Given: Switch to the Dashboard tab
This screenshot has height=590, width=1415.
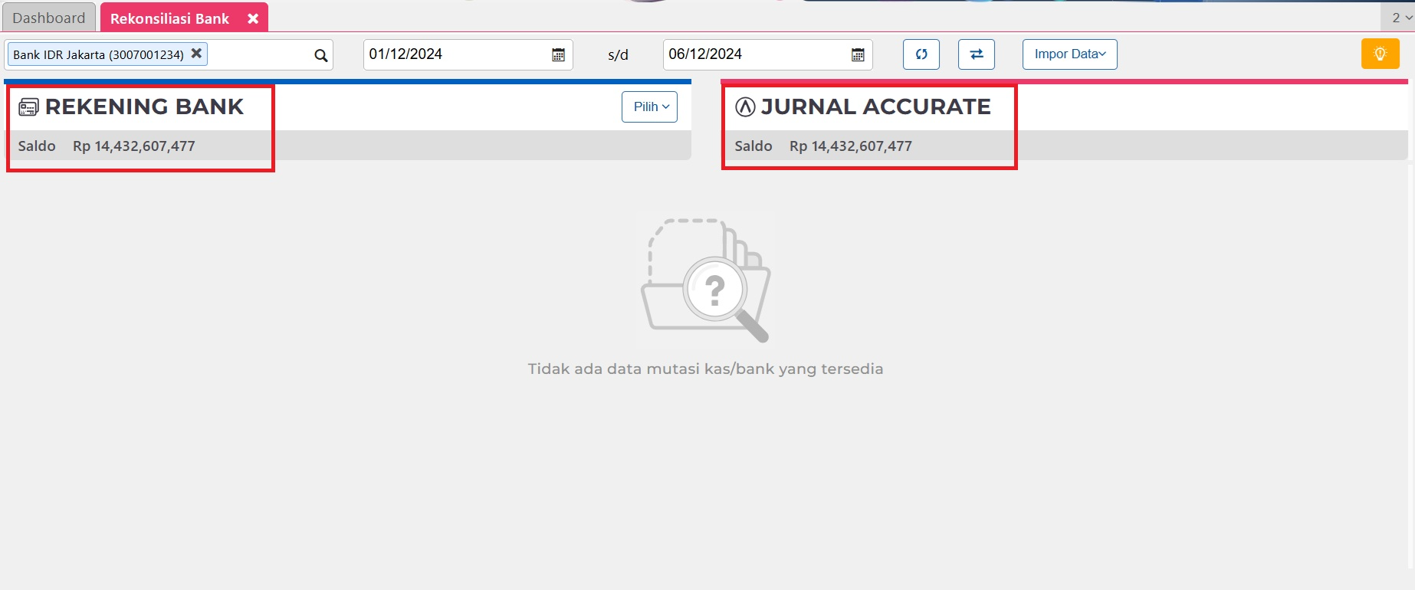Looking at the screenshot, I should 49,18.
